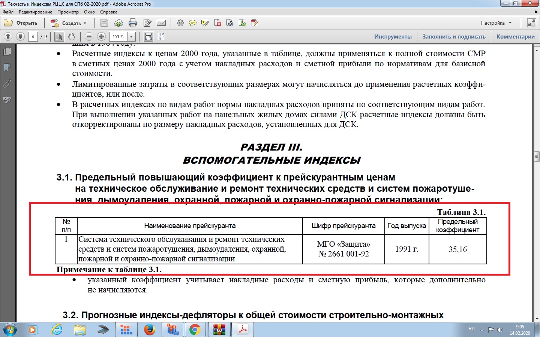This screenshot has width=540, height=337.
Task: Click the highlight text tool icon
Action: (205, 23)
